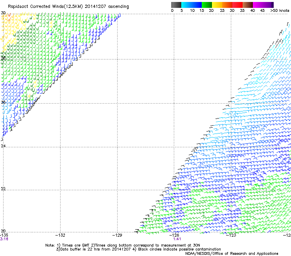The height and width of the screenshot is (256, 291).
Task: Click the longitude label '-129'
Action: pos(117,235)
